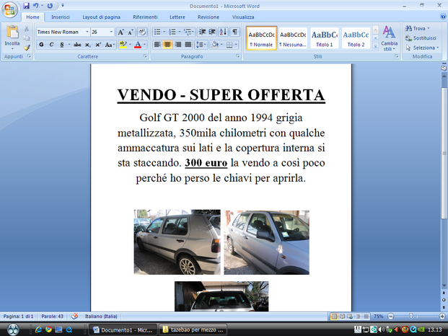Apply the Titolo 1 style
Screen dimensions: 448x336
tap(325, 38)
